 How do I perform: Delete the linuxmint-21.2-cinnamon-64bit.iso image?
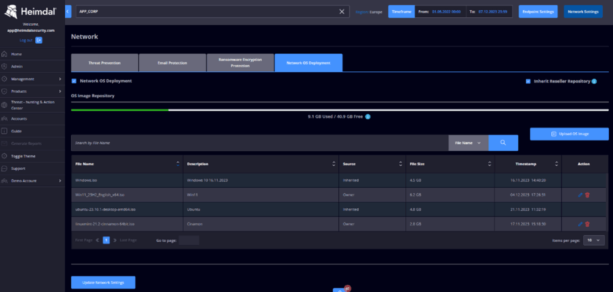click(587, 224)
